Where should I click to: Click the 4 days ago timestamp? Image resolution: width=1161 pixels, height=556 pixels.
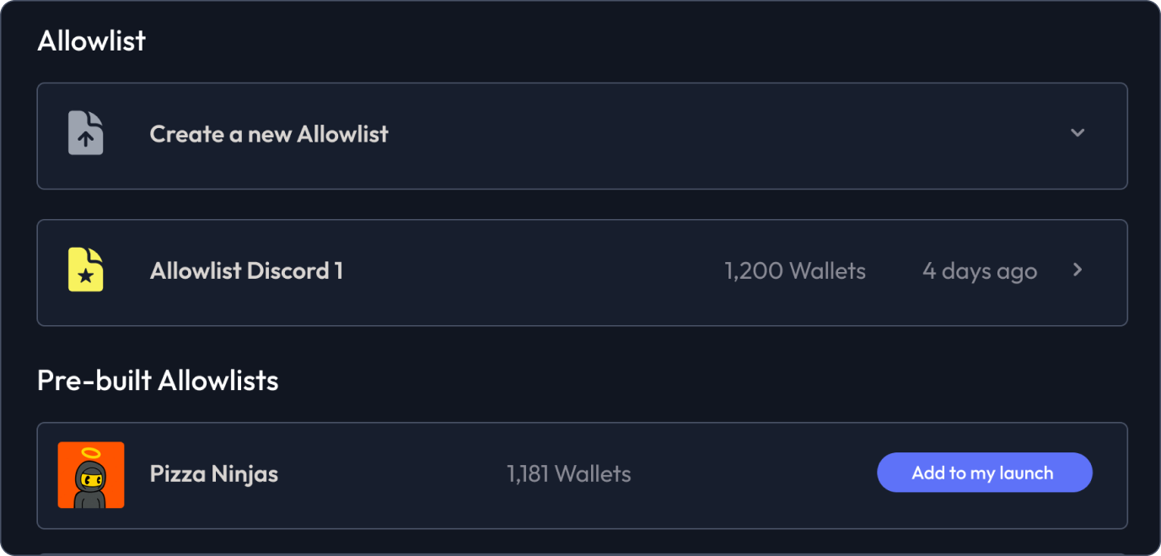pos(979,271)
